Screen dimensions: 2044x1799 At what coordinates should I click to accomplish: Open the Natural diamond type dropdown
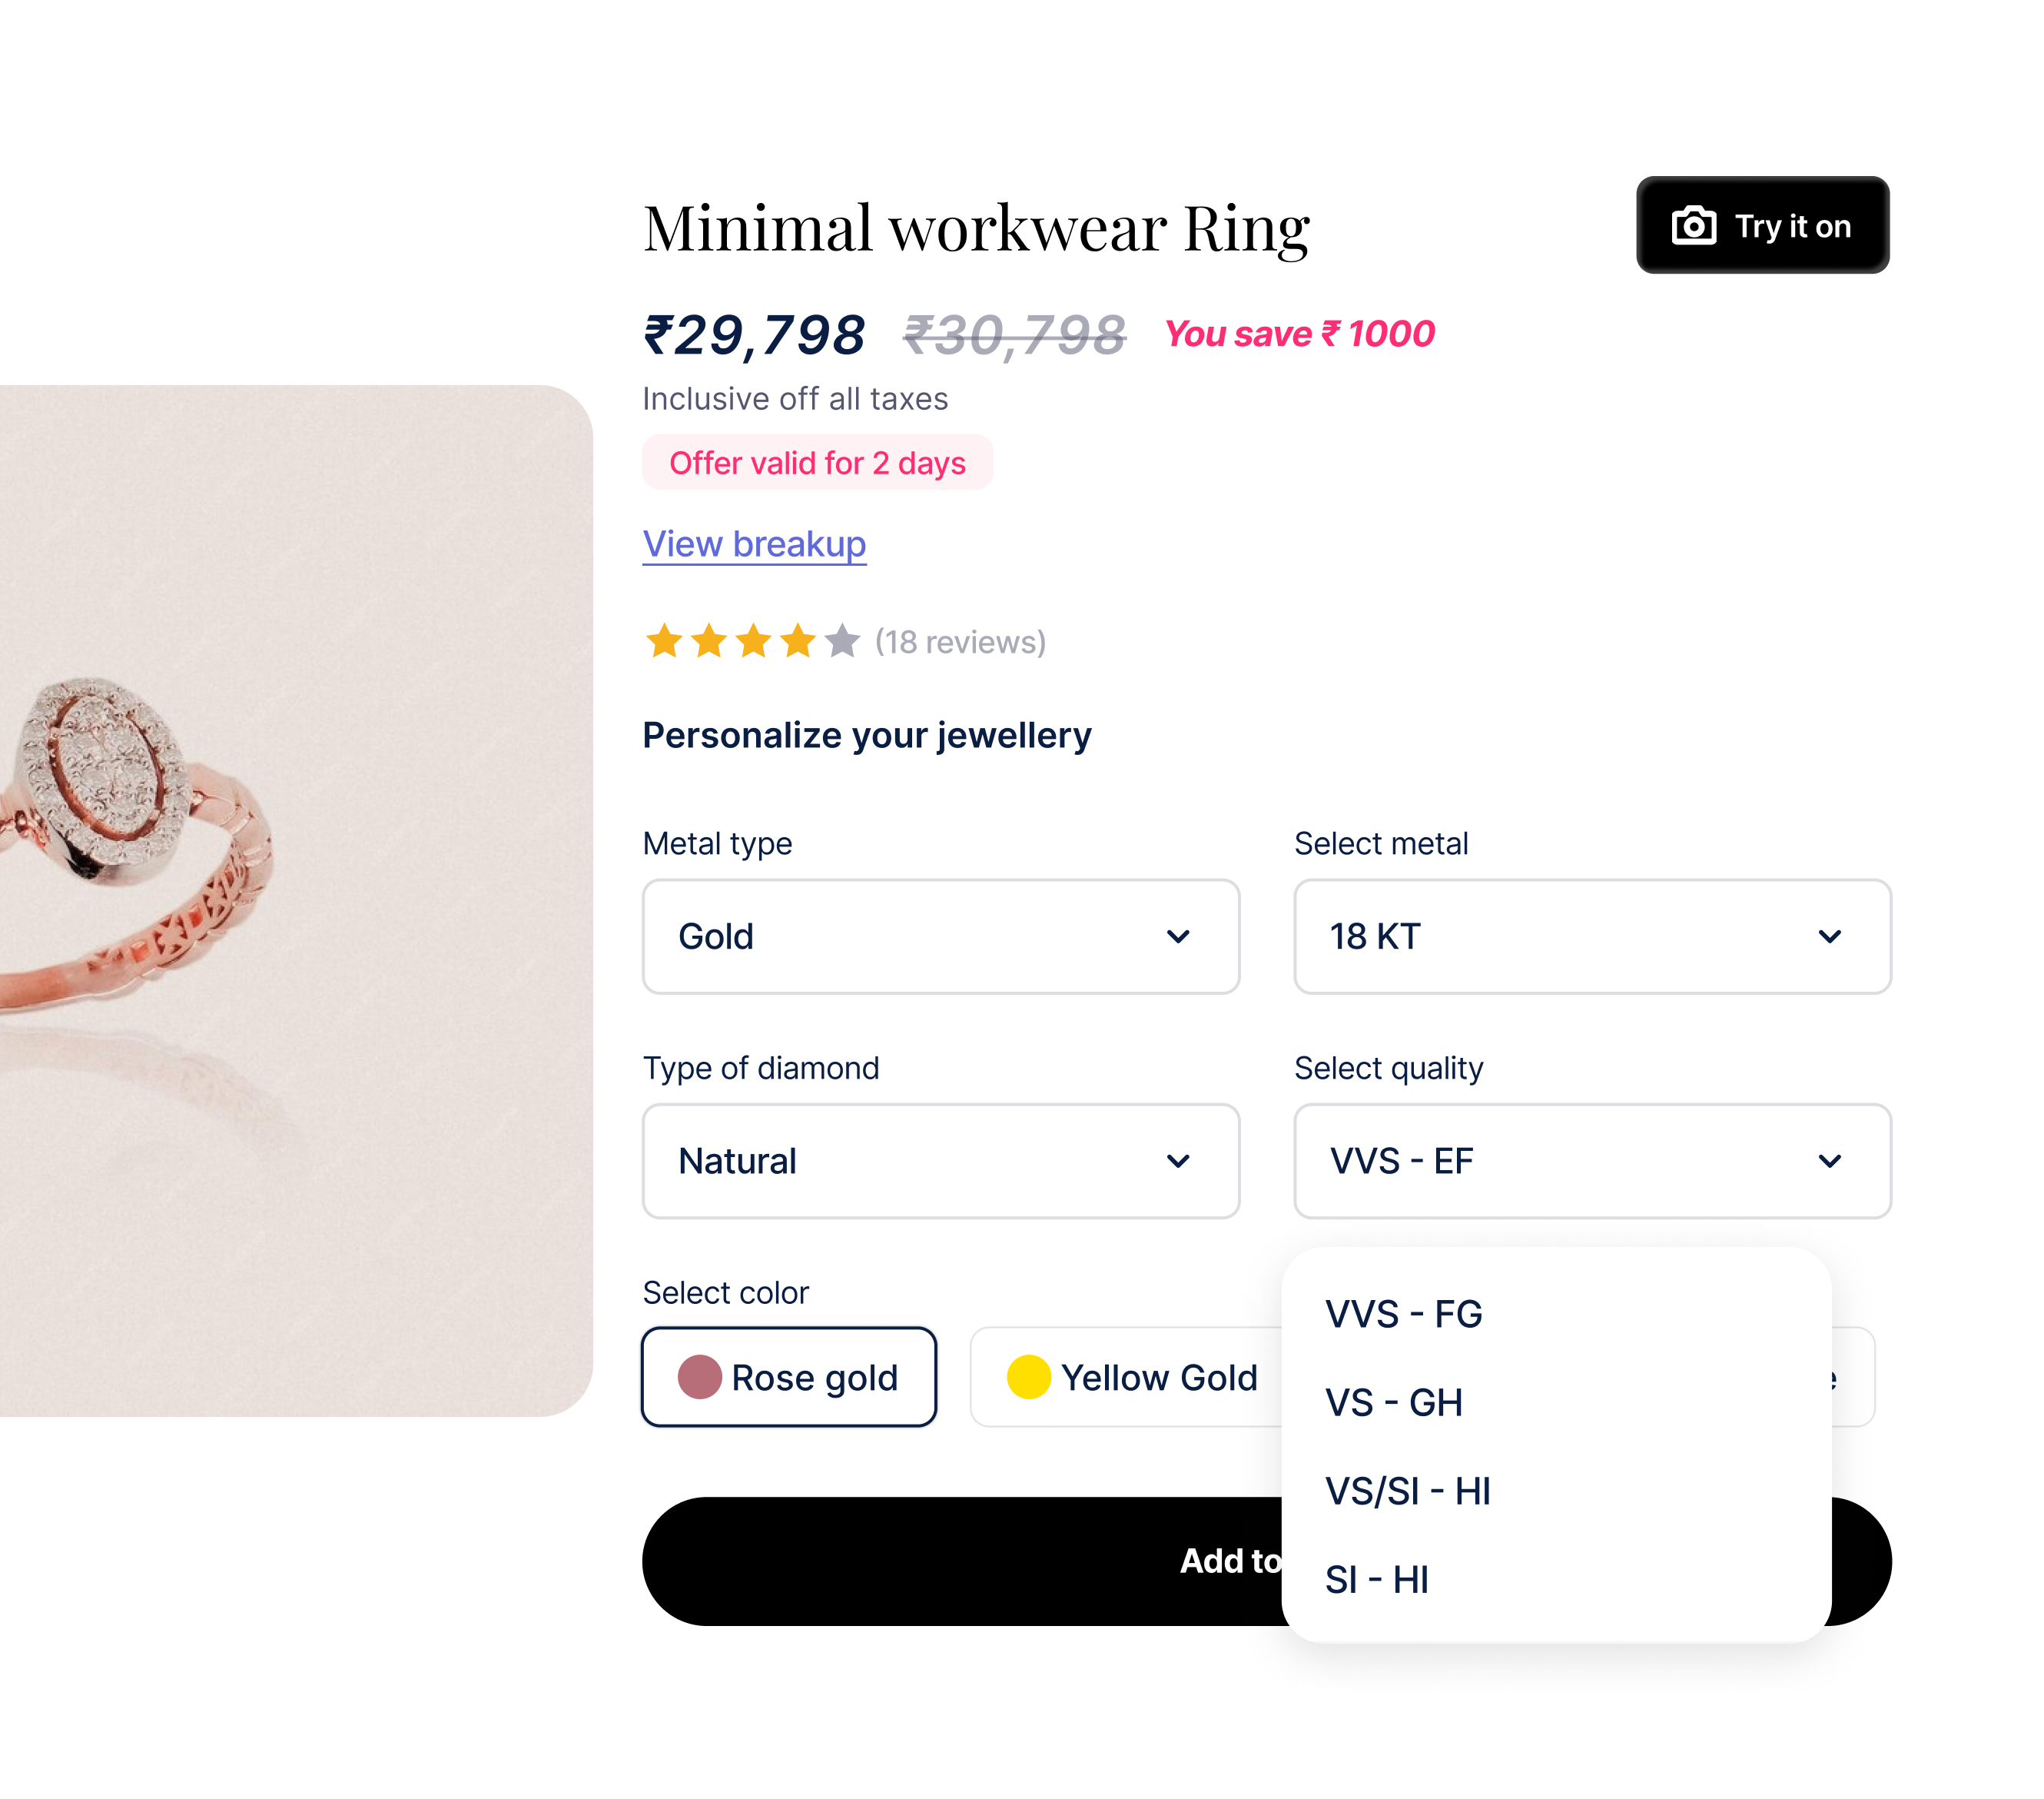point(940,1161)
